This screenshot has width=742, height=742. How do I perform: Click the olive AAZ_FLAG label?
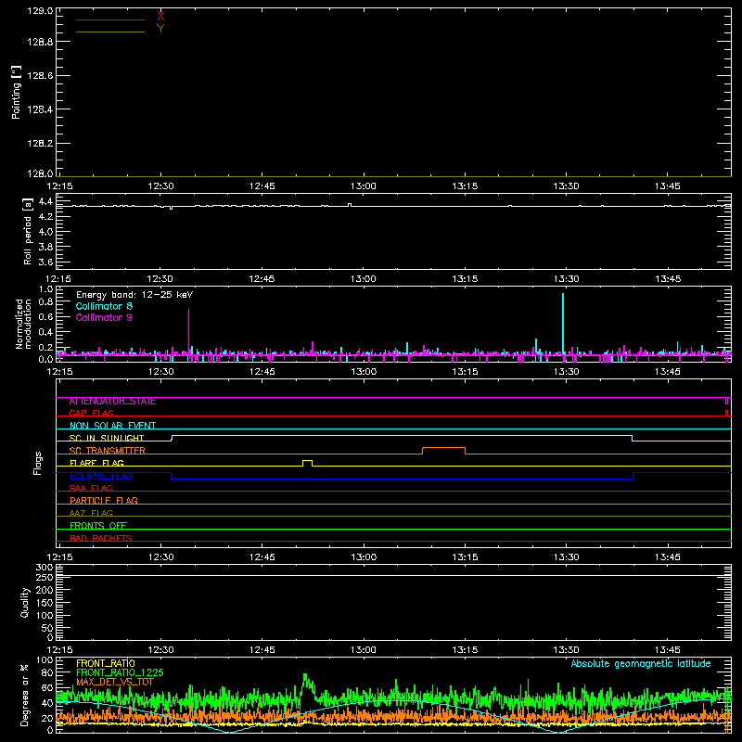click(x=91, y=513)
